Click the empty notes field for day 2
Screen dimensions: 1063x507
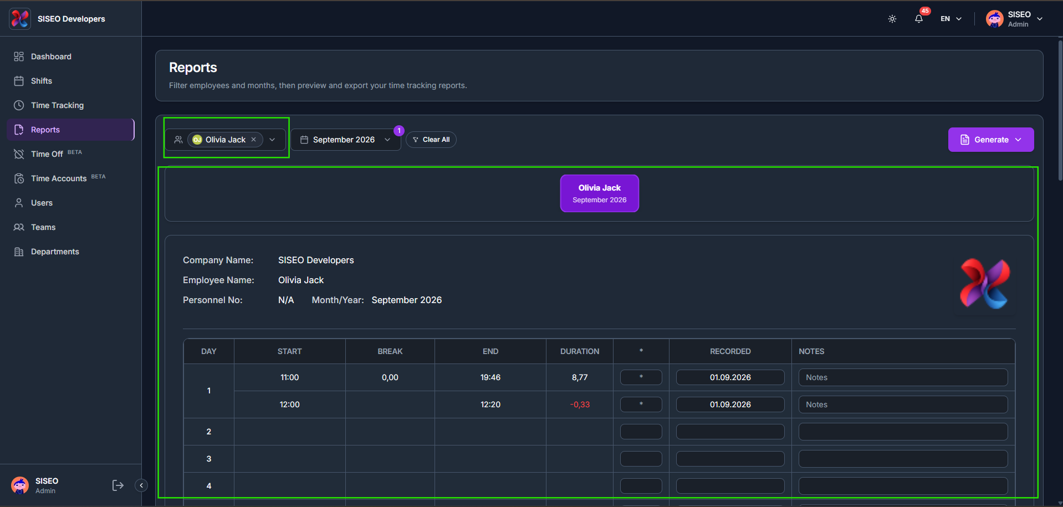point(903,432)
